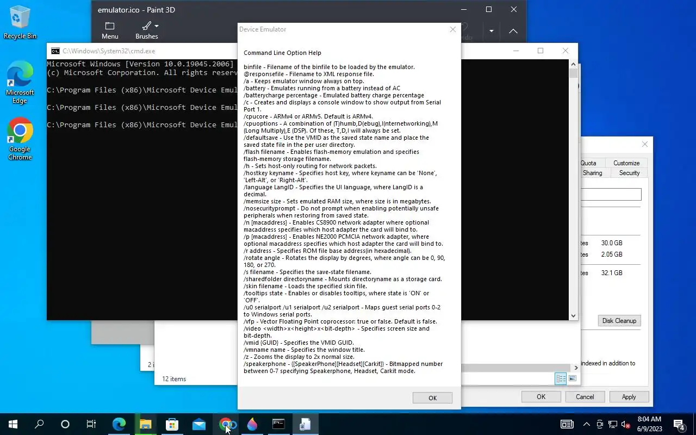Viewport: 696px width, 435px height.
Task: Open taskbar Search
Action: tap(39, 424)
